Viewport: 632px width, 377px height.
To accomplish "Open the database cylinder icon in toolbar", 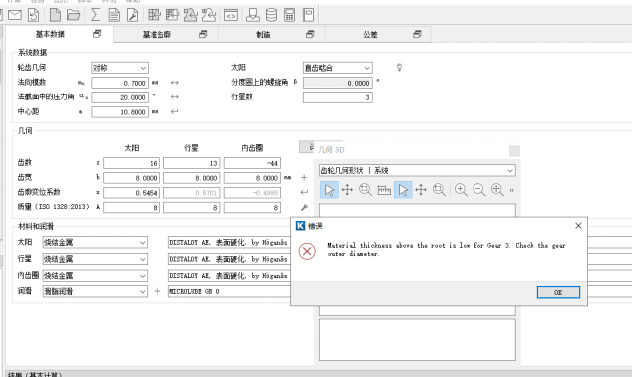I will tap(271, 15).
